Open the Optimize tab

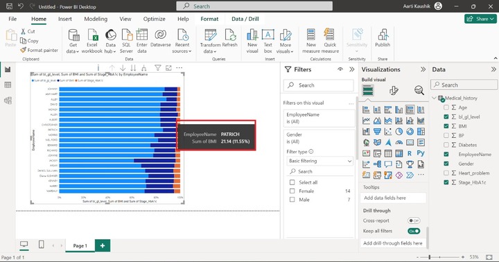tap(154, 19)
